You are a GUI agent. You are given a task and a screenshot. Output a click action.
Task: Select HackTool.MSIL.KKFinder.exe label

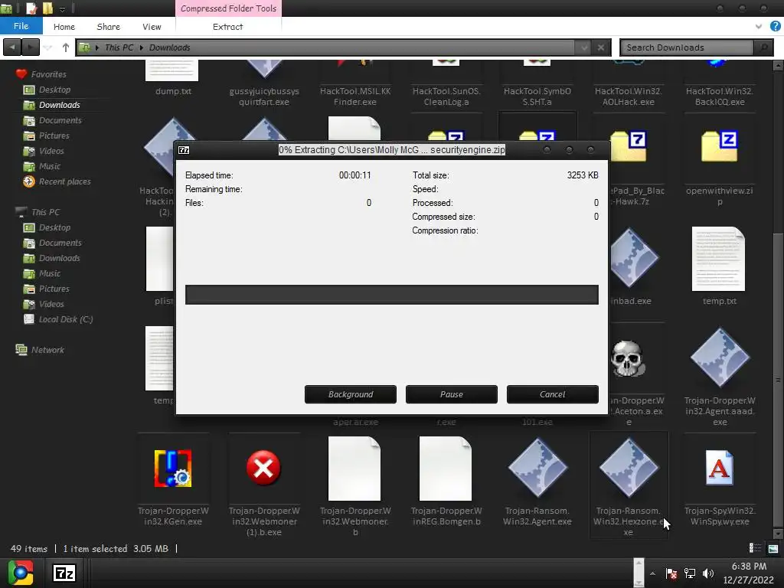pos(355,96)
